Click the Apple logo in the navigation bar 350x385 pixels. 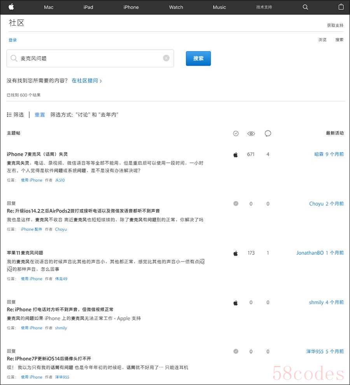point(11,7)
